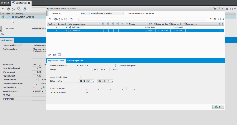Click the green gear icon in Gerätetypen row
The image size is (237, 125).
pos(3,17)
